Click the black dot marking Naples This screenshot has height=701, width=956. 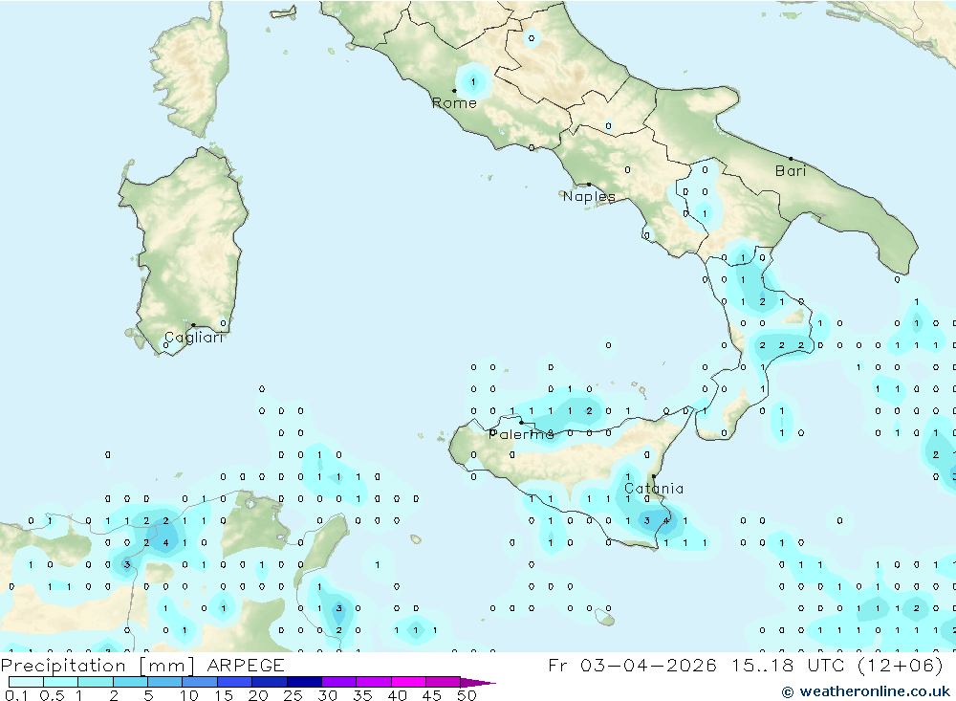point(588,185)
